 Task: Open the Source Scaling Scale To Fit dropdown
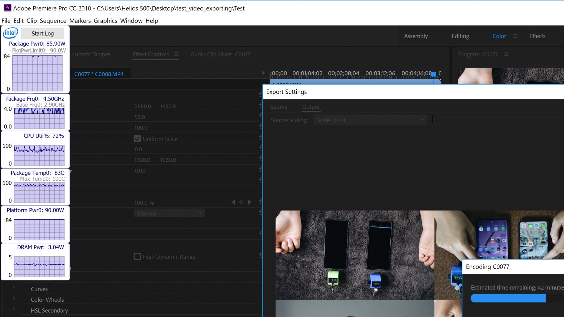click(x=370, y=120)
